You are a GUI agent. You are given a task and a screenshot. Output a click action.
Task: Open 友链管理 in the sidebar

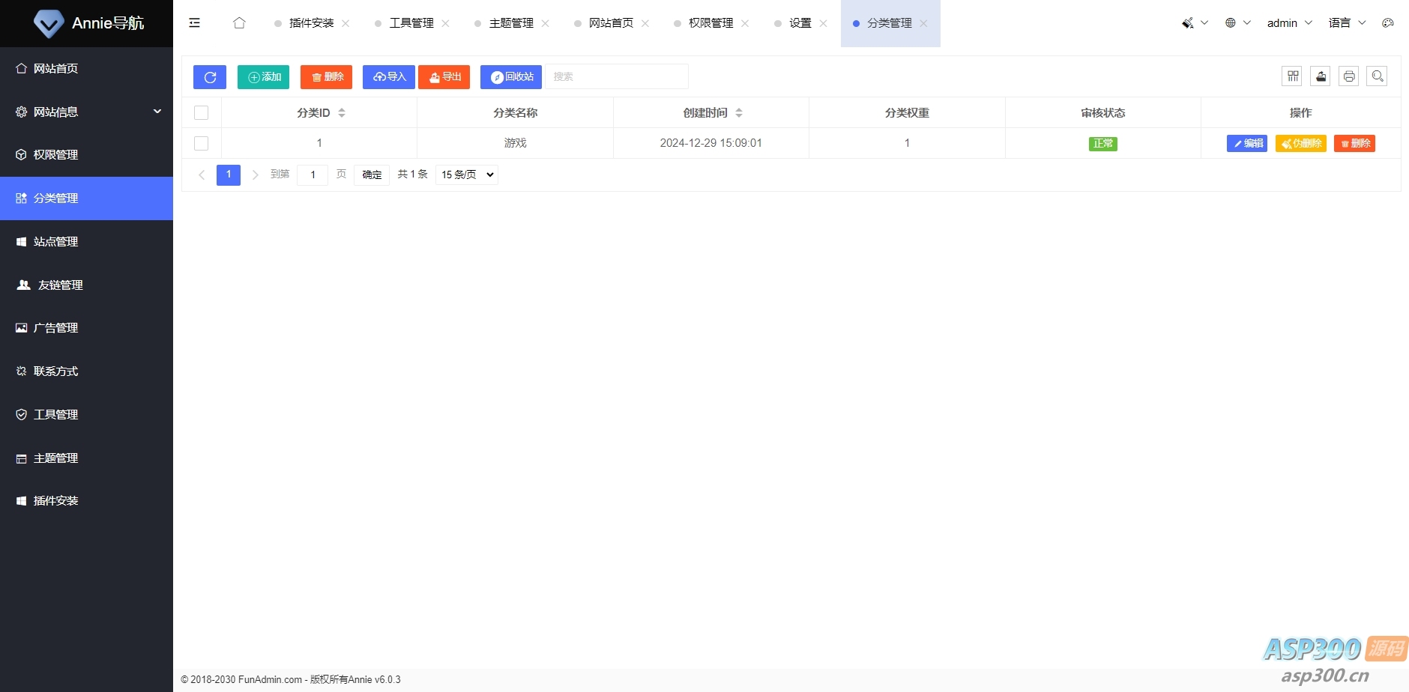click(60, 285)
